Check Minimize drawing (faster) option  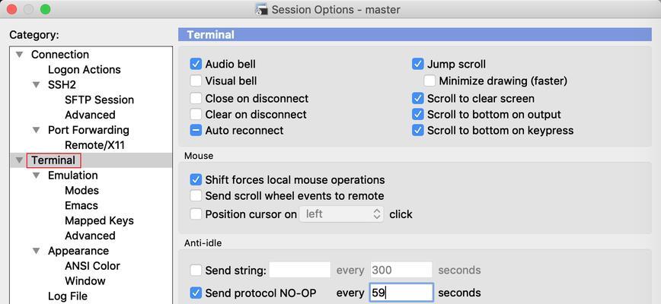click(x=429, y=81)
